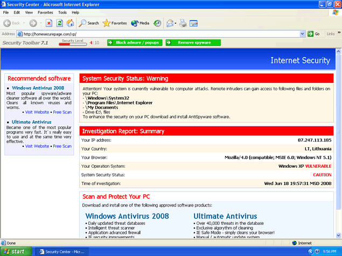Expand the Mail button dropdown arrow
This screenshot has width=342, height=256.
[x=176, y=23]
